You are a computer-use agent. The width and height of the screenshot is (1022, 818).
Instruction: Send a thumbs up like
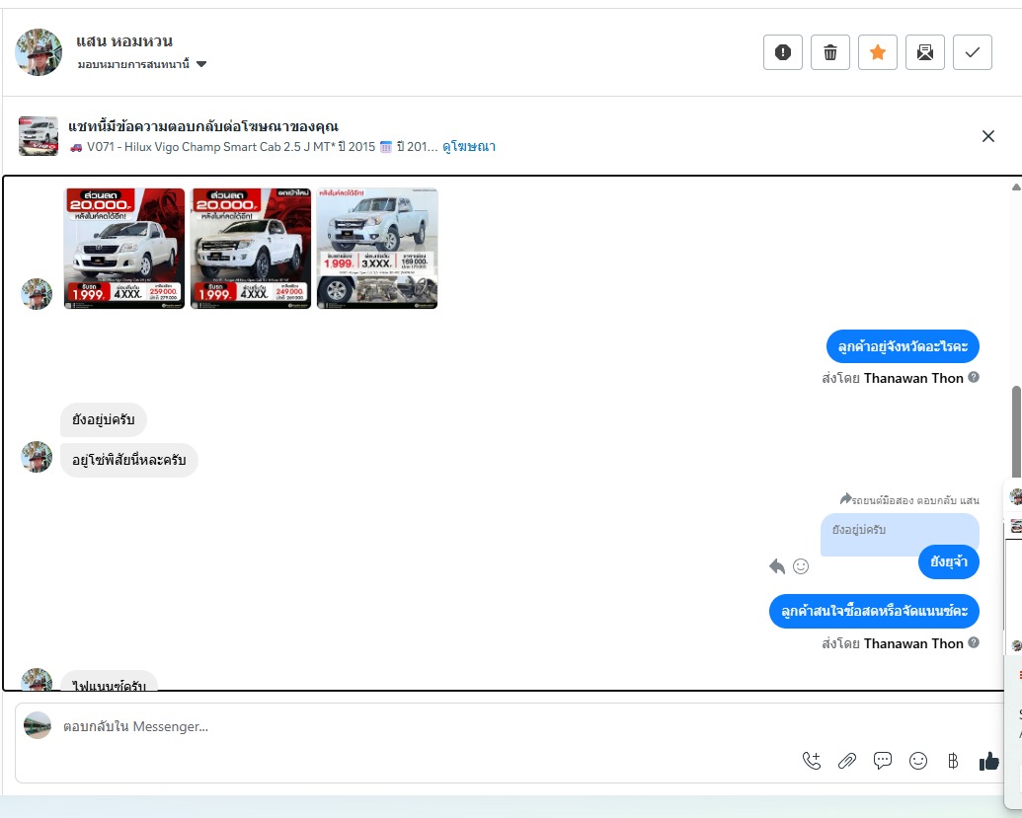[x=988, y=761]
